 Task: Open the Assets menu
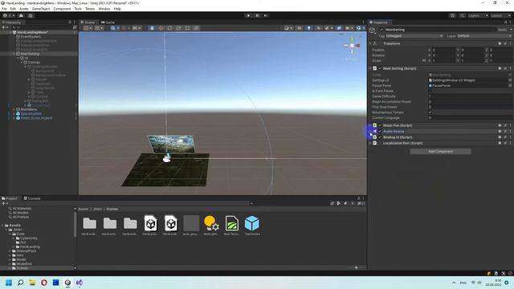[24, 9]
